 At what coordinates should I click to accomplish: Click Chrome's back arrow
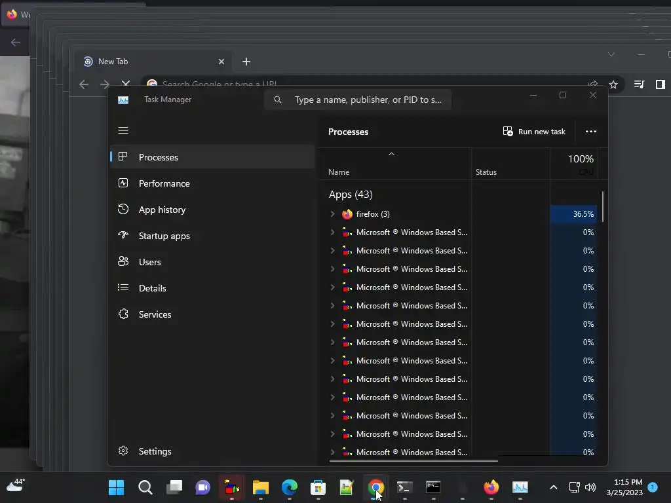coord(84,84)
